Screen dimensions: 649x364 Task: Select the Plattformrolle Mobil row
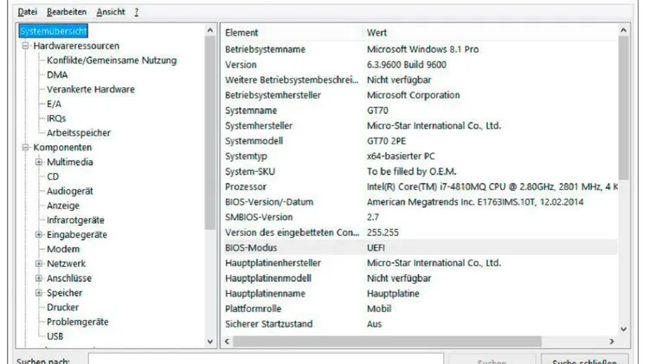pos(420,309)
